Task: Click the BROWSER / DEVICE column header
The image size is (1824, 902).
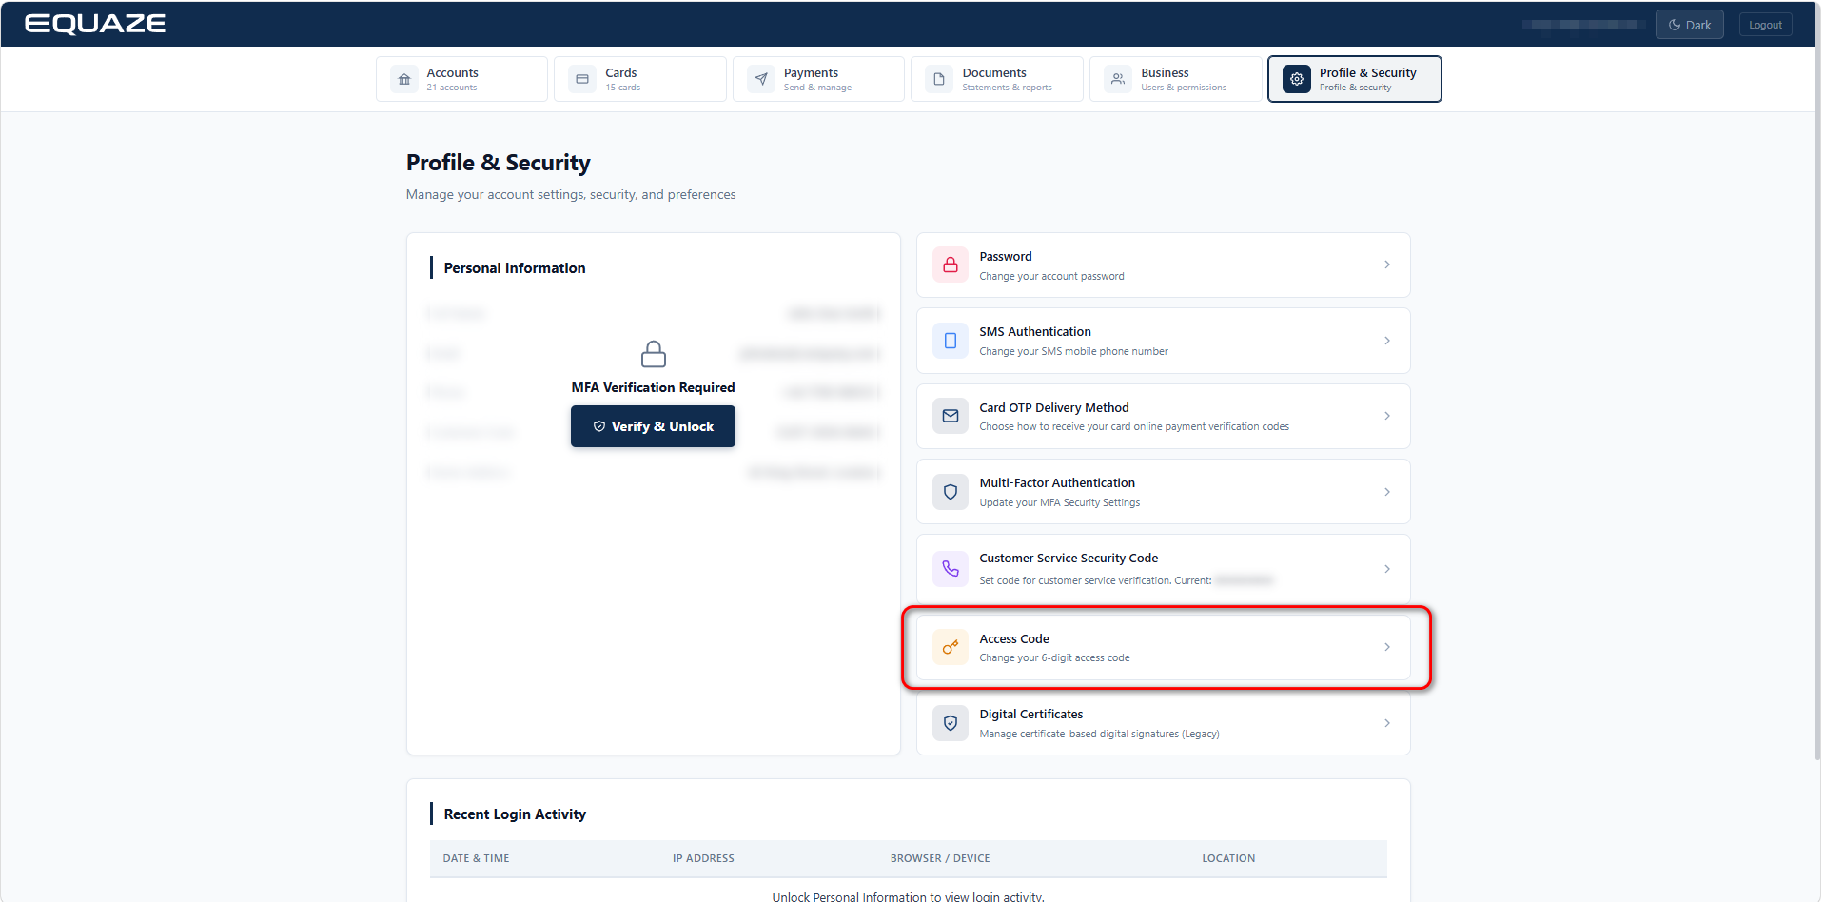Action: [x=940, y=858]
